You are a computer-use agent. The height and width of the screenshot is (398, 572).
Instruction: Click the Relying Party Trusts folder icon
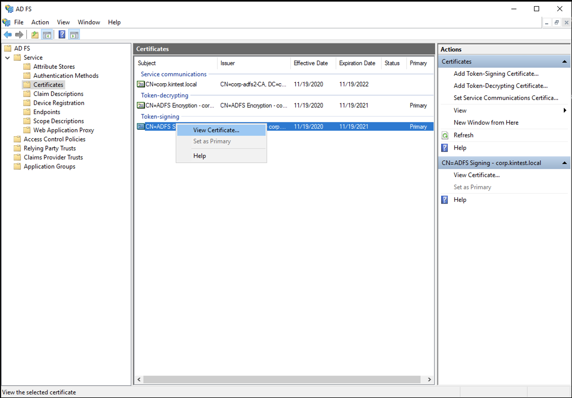(x=17, y=148)
